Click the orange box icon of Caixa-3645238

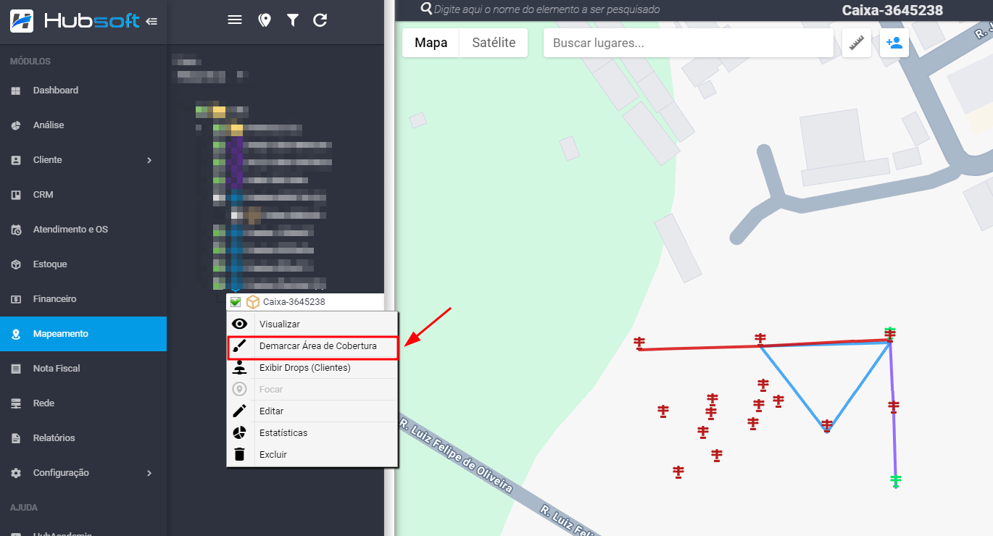click(x=252, y=302)
